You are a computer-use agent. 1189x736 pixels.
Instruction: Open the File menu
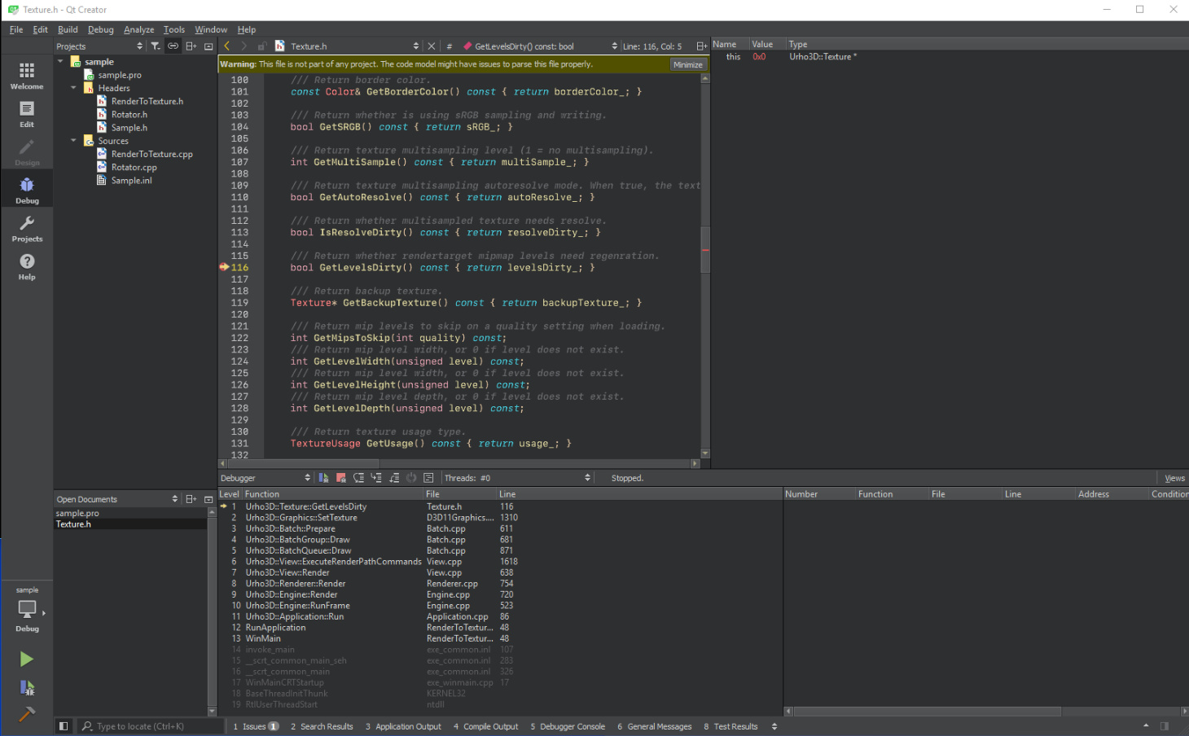tap(16, 29)
